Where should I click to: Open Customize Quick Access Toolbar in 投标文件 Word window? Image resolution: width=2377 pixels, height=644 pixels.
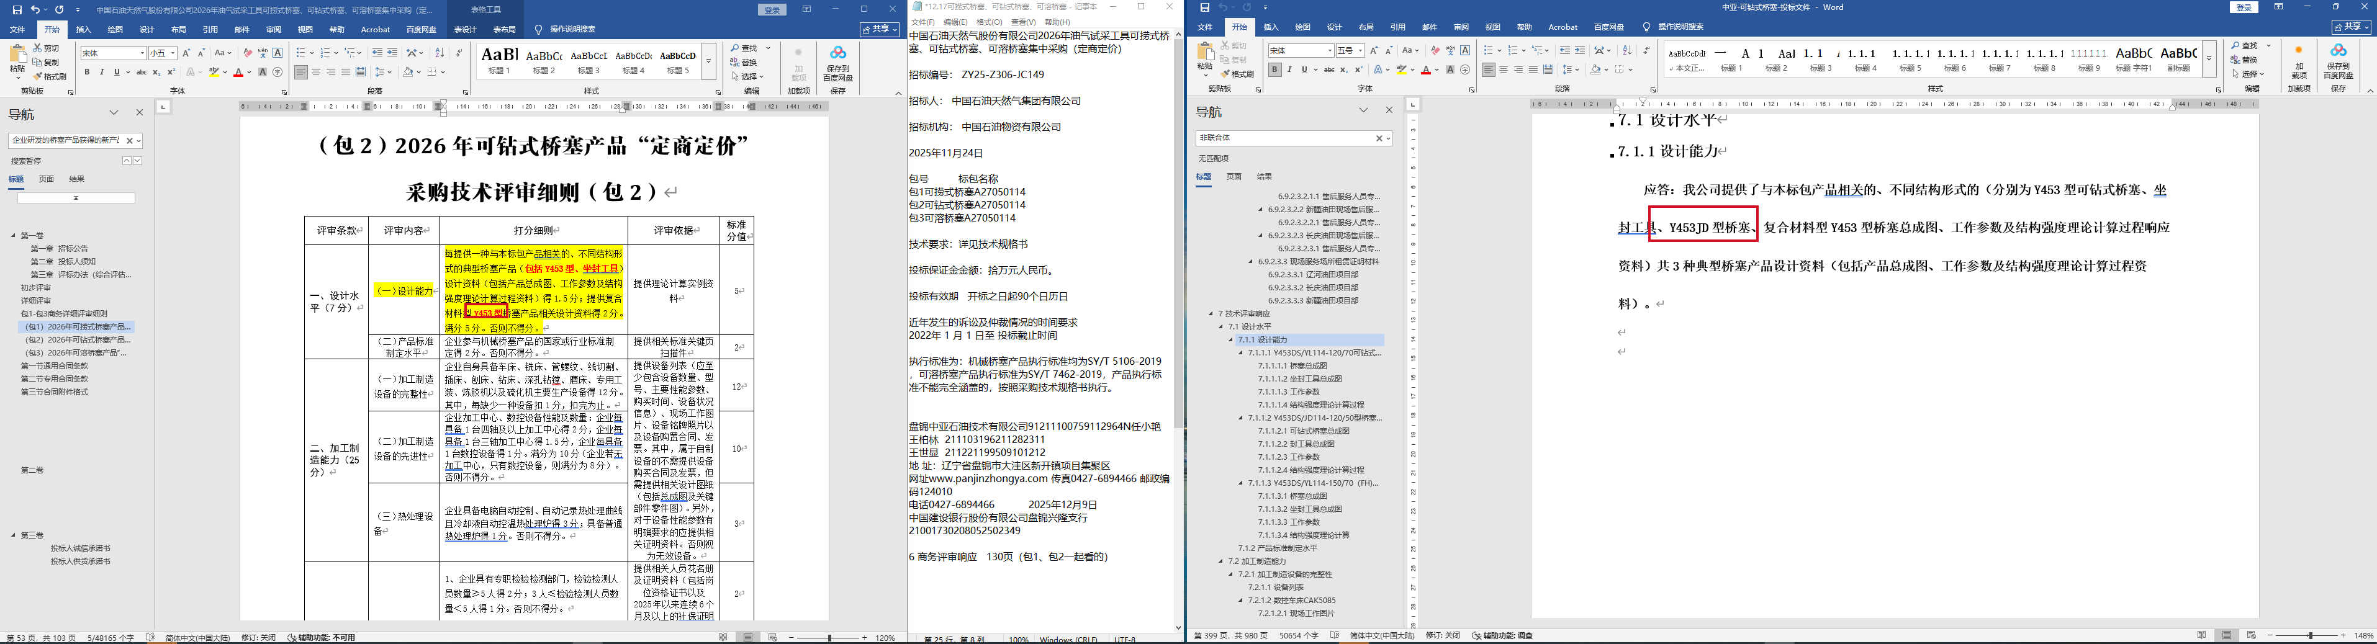1266,7
